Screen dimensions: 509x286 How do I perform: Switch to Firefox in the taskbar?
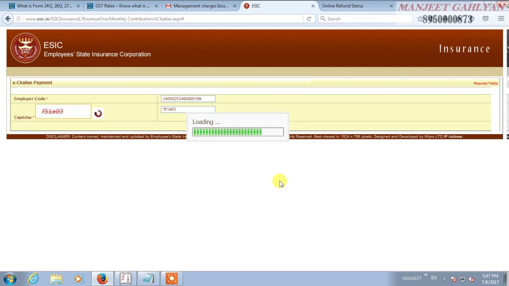pos(102,279)
